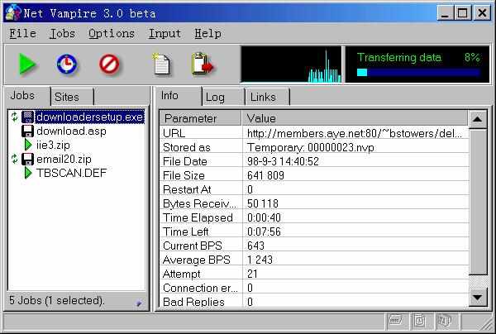Click the New job document icon

[161, 64]
